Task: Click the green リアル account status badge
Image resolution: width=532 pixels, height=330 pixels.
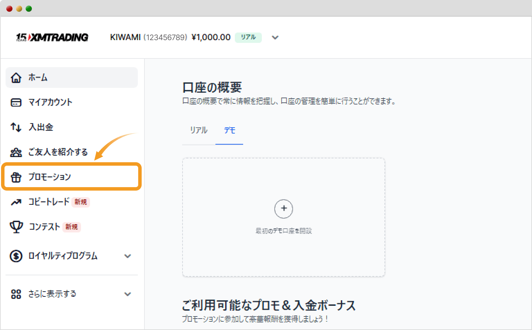Action: (x=248, y=37)
